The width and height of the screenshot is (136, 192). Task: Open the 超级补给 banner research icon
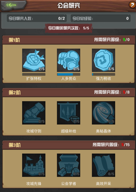coord(69,113)
